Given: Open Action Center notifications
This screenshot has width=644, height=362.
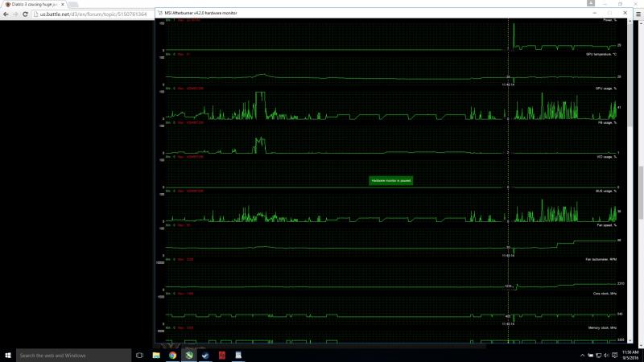Looking at the screenshot, I should tap(614, 356).
